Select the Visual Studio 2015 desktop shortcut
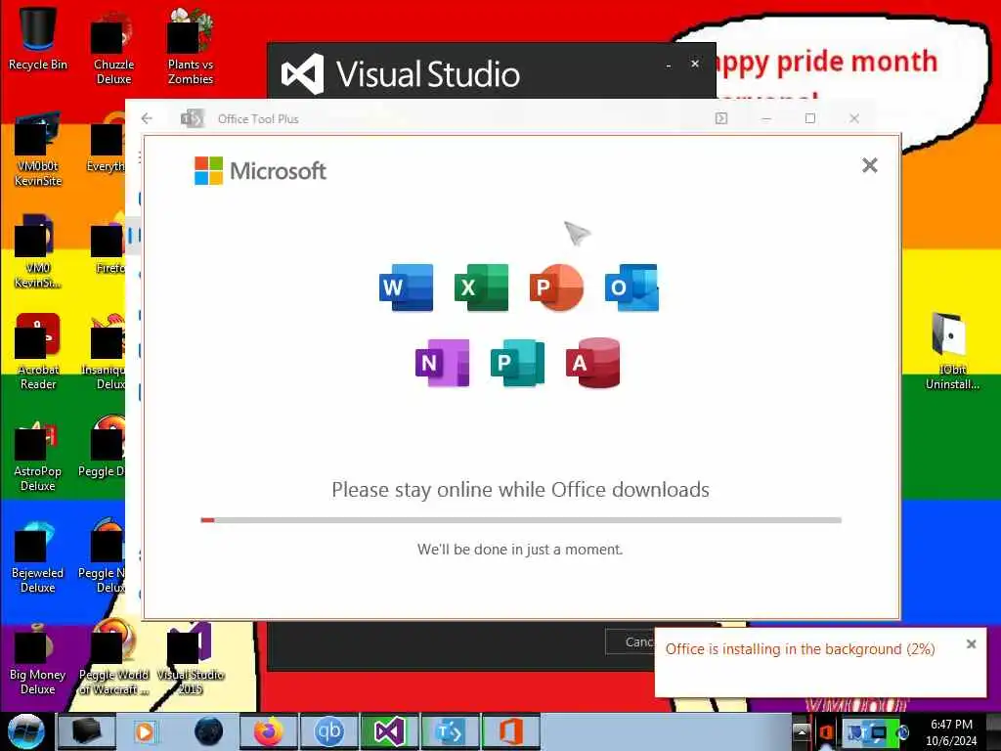Screen dimensions: 1001x751 pos(191,659)
